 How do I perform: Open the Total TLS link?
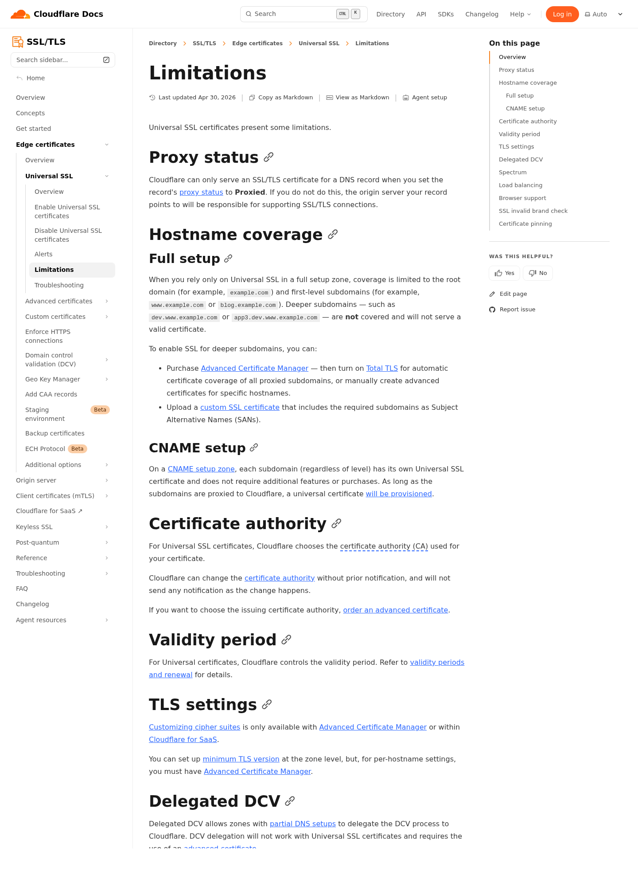382,368
